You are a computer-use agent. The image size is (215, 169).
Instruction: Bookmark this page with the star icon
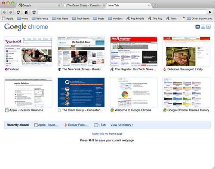[x=34, y=12]
